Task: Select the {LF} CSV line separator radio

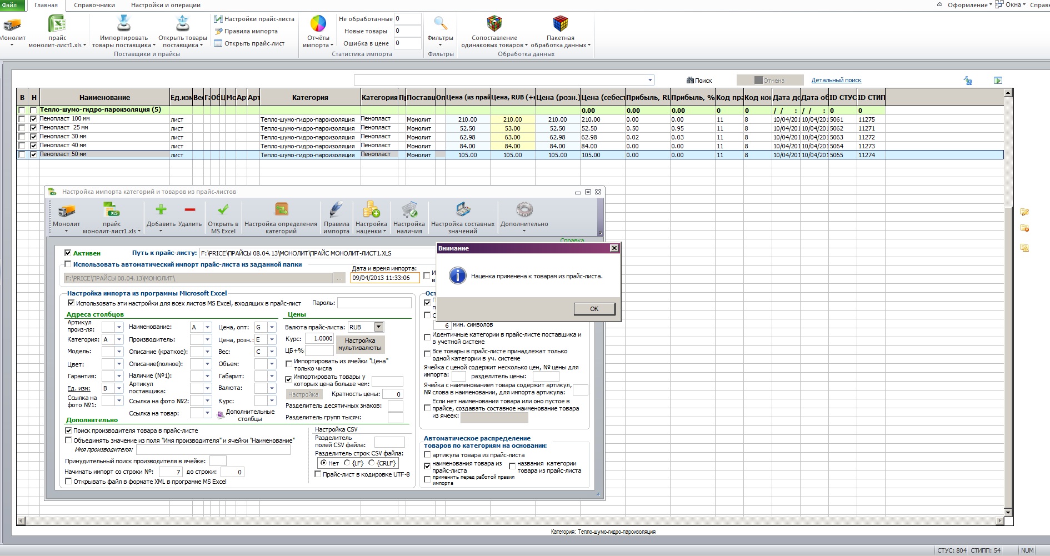Action: point(347,463)
